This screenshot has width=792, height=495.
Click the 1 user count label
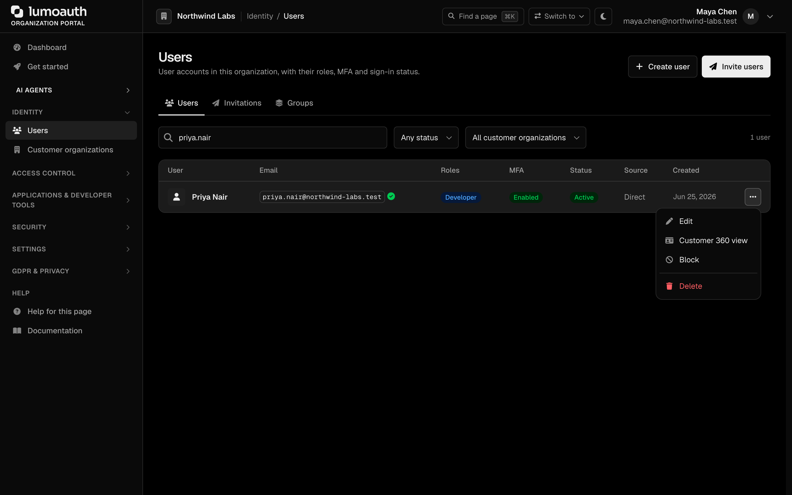point(760,137)
